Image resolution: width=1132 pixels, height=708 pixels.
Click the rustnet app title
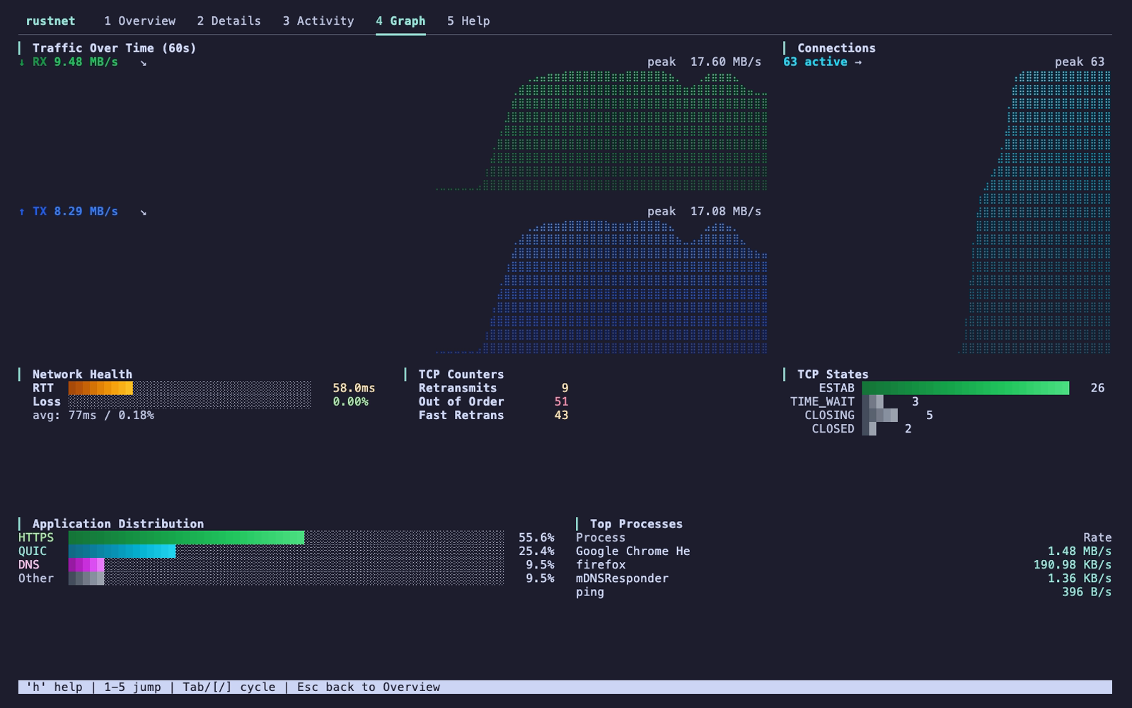point(50,21)
